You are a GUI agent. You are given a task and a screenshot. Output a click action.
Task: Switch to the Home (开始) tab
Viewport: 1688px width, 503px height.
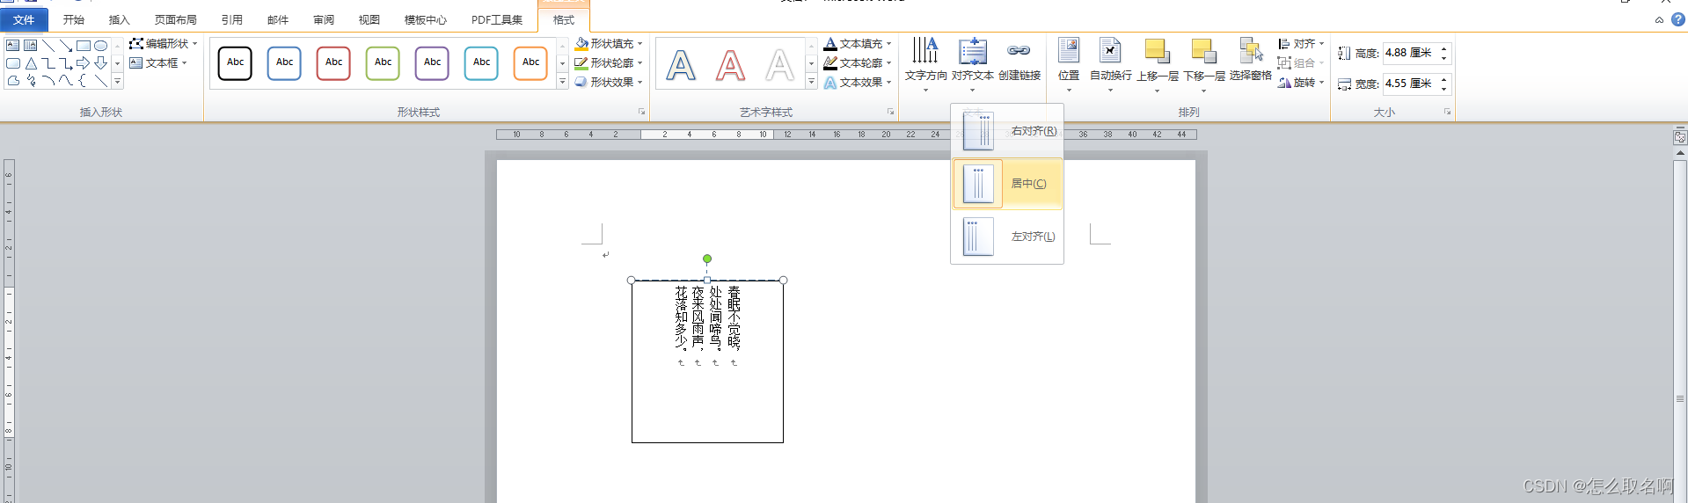pyautogui.click(x=74, y=19)
